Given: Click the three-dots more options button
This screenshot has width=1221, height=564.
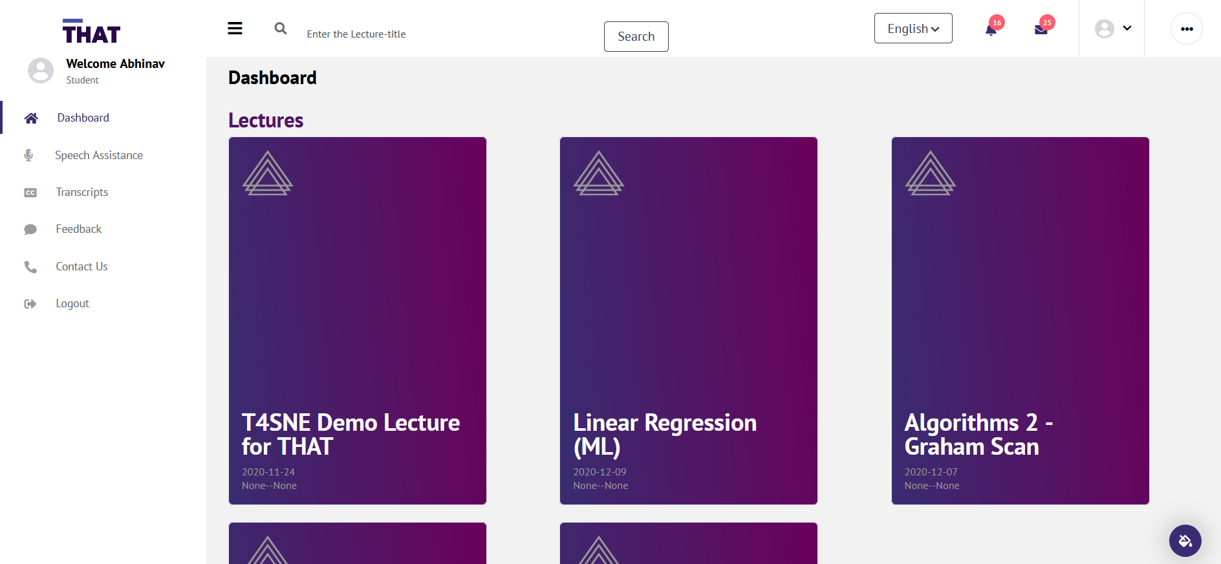Looking at the screenshot, I should 1187,29.
